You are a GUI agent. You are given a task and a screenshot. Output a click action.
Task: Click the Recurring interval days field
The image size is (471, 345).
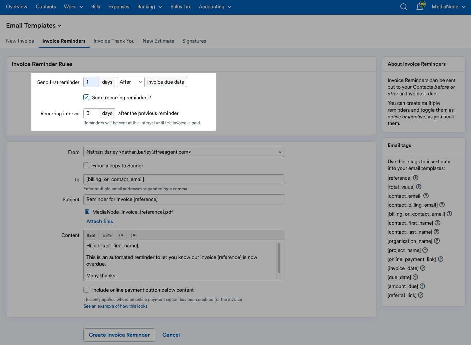pyautogui.click(x=91, y=113)
